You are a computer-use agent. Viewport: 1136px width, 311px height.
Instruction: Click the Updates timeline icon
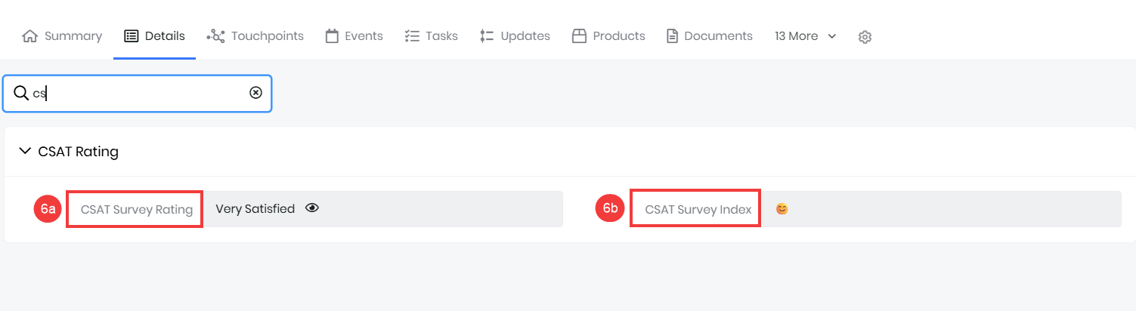coord(487,36)
